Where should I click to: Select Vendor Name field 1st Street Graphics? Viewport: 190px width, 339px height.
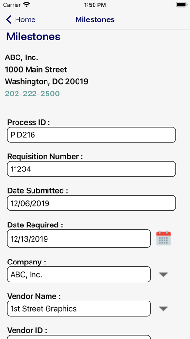79,308
